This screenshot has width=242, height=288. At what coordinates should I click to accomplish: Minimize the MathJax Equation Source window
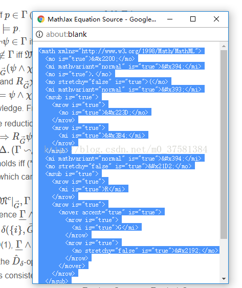tap(170, 19)
